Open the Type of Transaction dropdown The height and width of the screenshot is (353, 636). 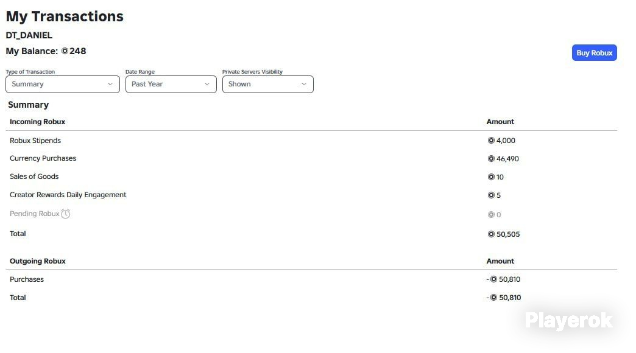click(63, 85)
